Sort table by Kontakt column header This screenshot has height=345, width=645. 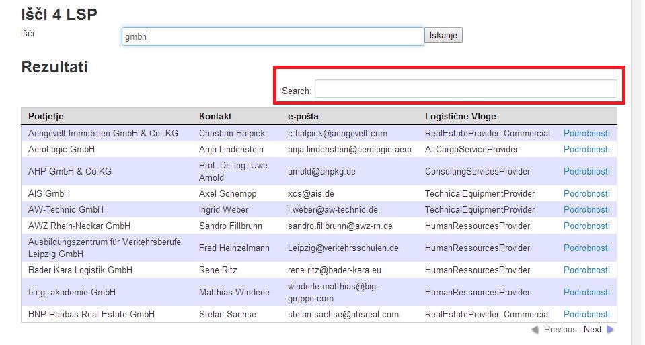tap(215, 117)
